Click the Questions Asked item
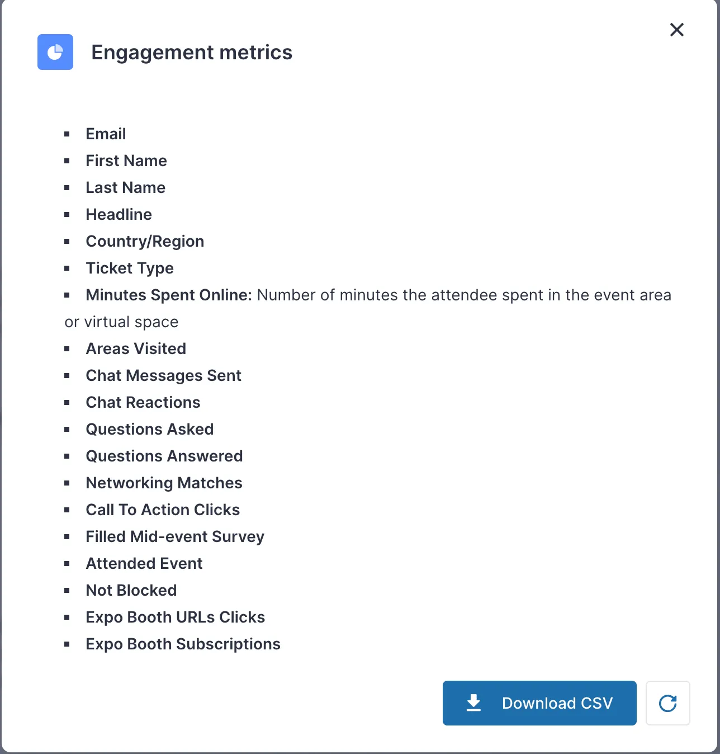720x754 pixels. click(x=150, y=430)
